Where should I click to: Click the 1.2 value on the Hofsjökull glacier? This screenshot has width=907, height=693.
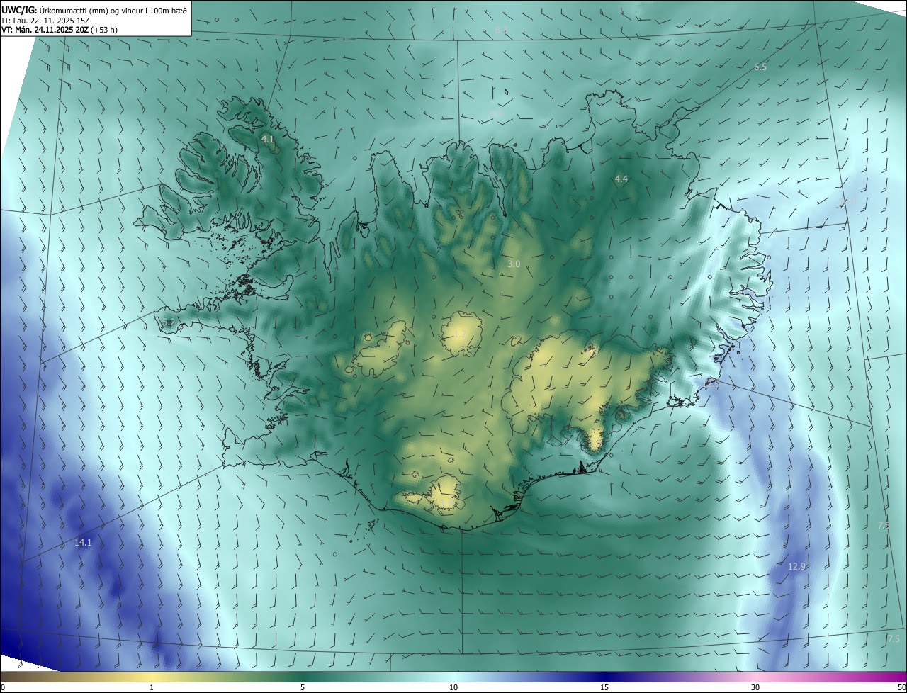point(459,334)
